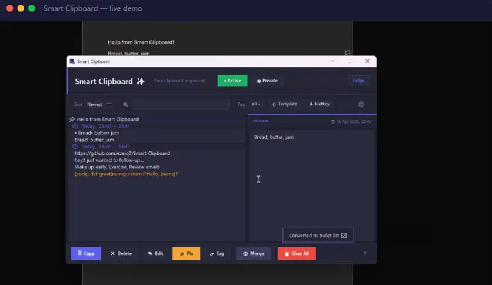Click the yellow macOS minimize light
Viewport: 492px width, 285px height.
coord(21,8)
